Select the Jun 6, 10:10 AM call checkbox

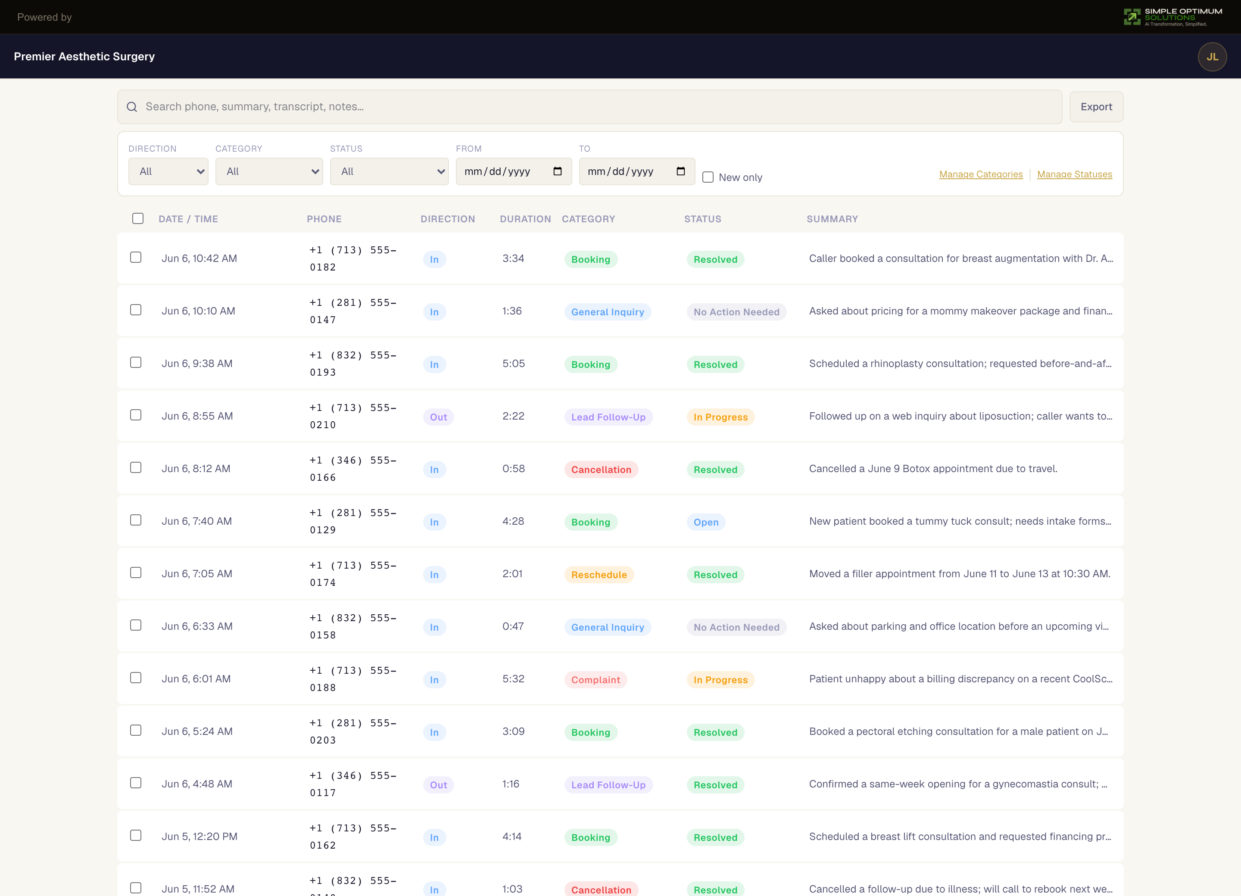(x=136, y=310)
